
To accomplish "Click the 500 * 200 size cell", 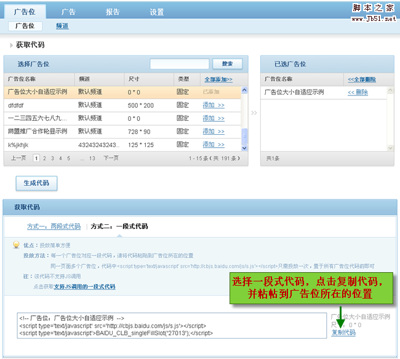I will point(140,105).
